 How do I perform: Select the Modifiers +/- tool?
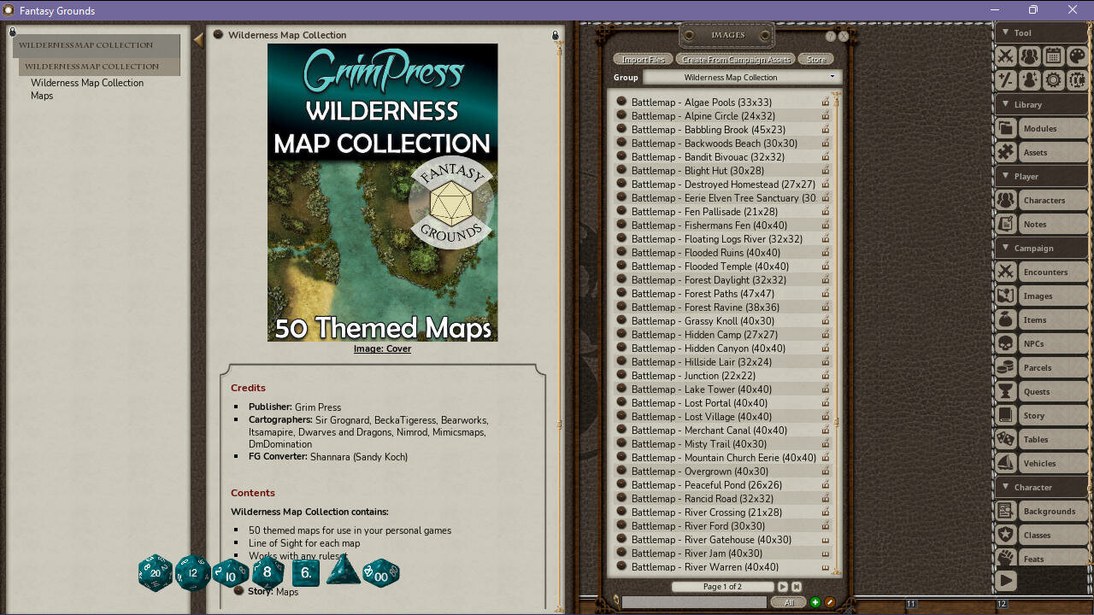(1005, 79)
